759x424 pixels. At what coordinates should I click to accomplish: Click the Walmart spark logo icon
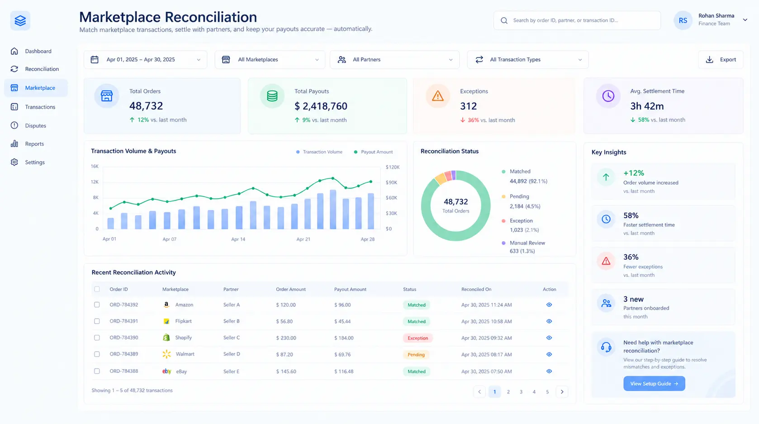point(166,354)
